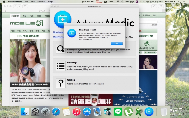Click the Spotlight search icon in menu bar
The height and width of the screenshot is (118, 189).
tap(180, 2)
